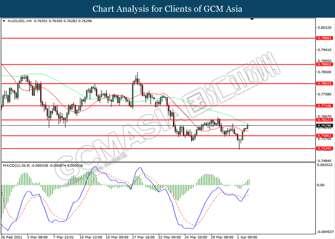This screenshot has height=239, width=335.
Task: Click the 17 Mar 16:00 time label
Action: tap(143, 237)
